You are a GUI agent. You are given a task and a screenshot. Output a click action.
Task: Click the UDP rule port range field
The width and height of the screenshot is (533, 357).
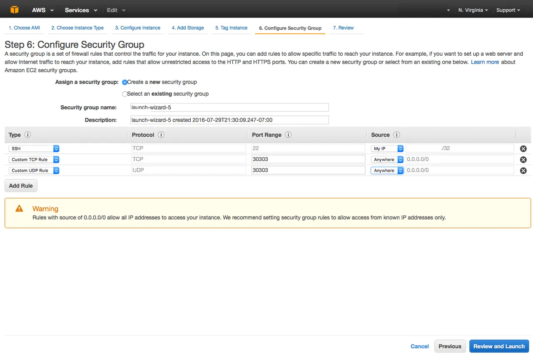point(308,170)
